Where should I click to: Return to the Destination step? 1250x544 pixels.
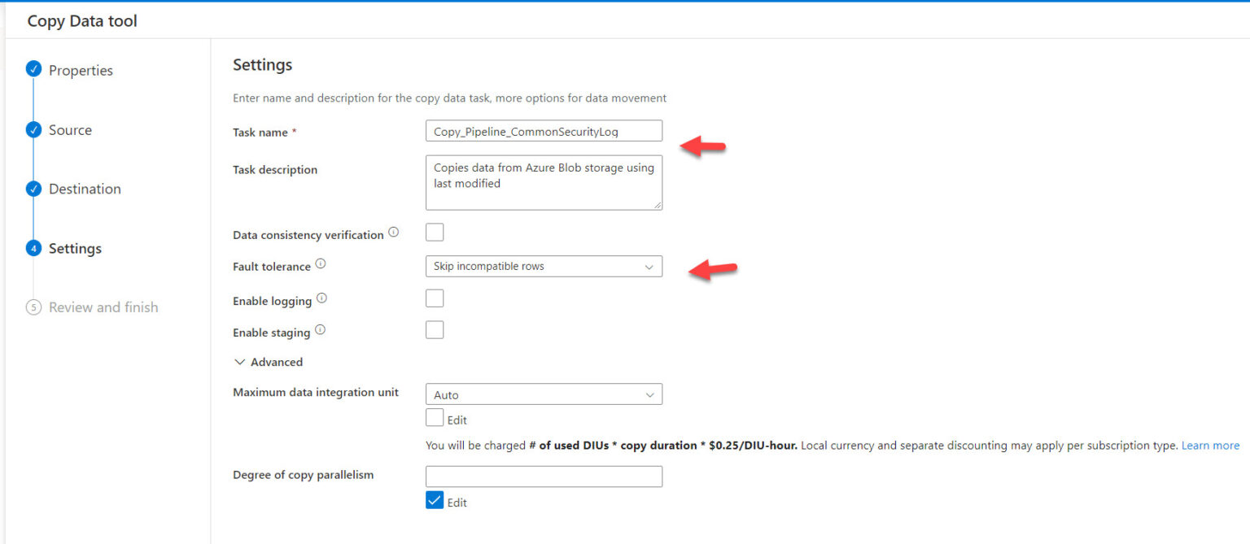pyautogui.click(x=85, y=189)
